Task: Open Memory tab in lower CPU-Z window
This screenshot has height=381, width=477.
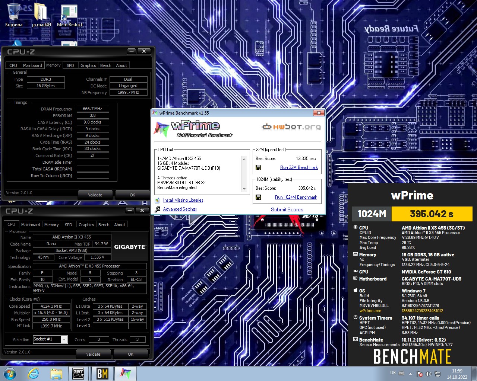Action: pyautogui.click(x=51, y=225)
